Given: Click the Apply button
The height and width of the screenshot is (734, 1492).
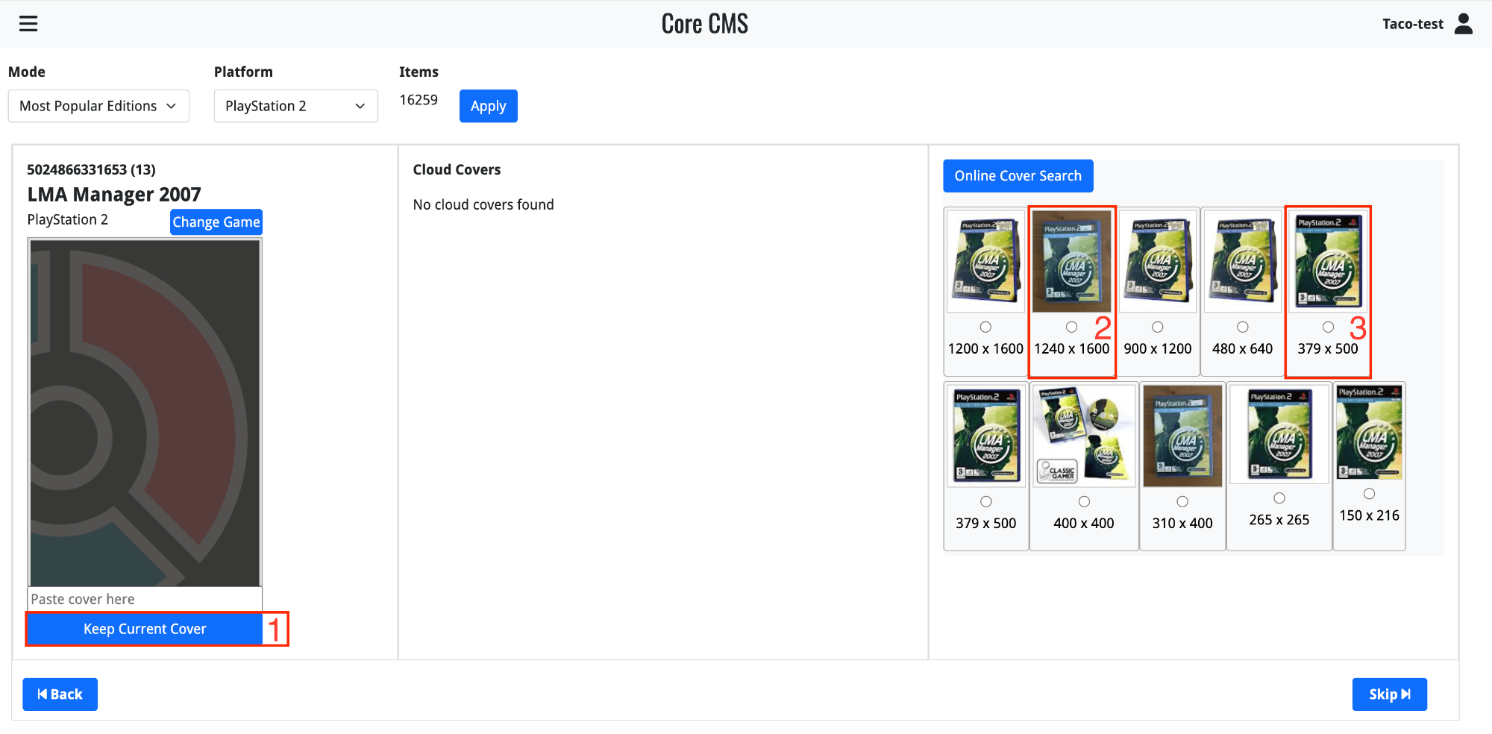Looking at the screenshot, I should tap(489, 106).
